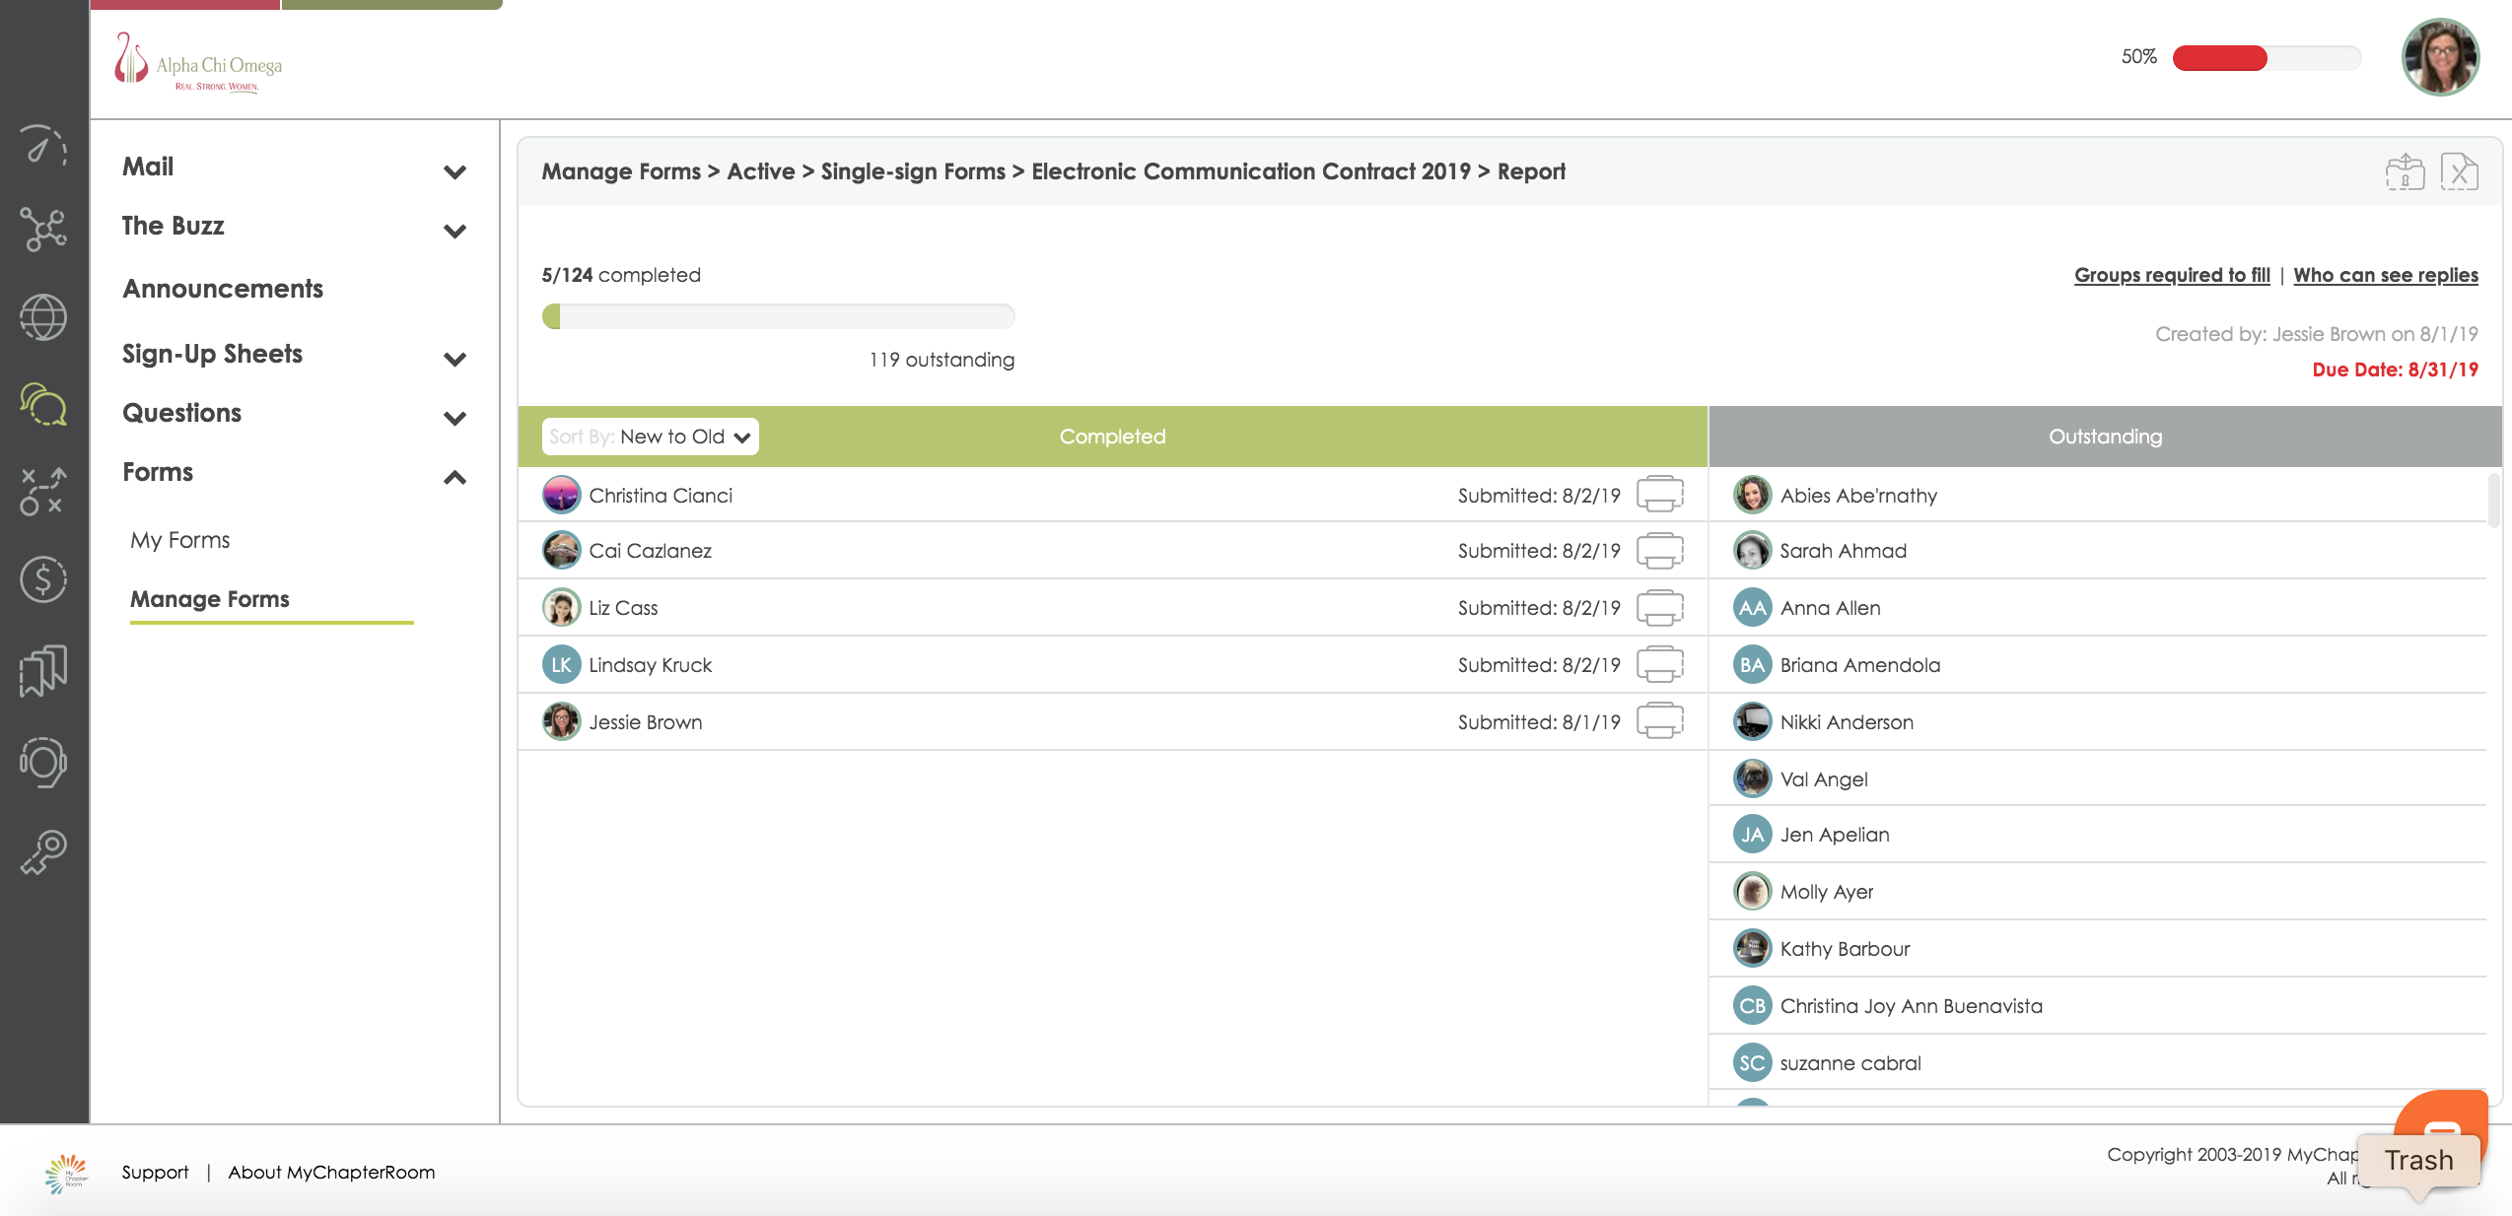Click Groups required to fill link
This screenshot has height=1216, width=2512.
pos(2171,275)
